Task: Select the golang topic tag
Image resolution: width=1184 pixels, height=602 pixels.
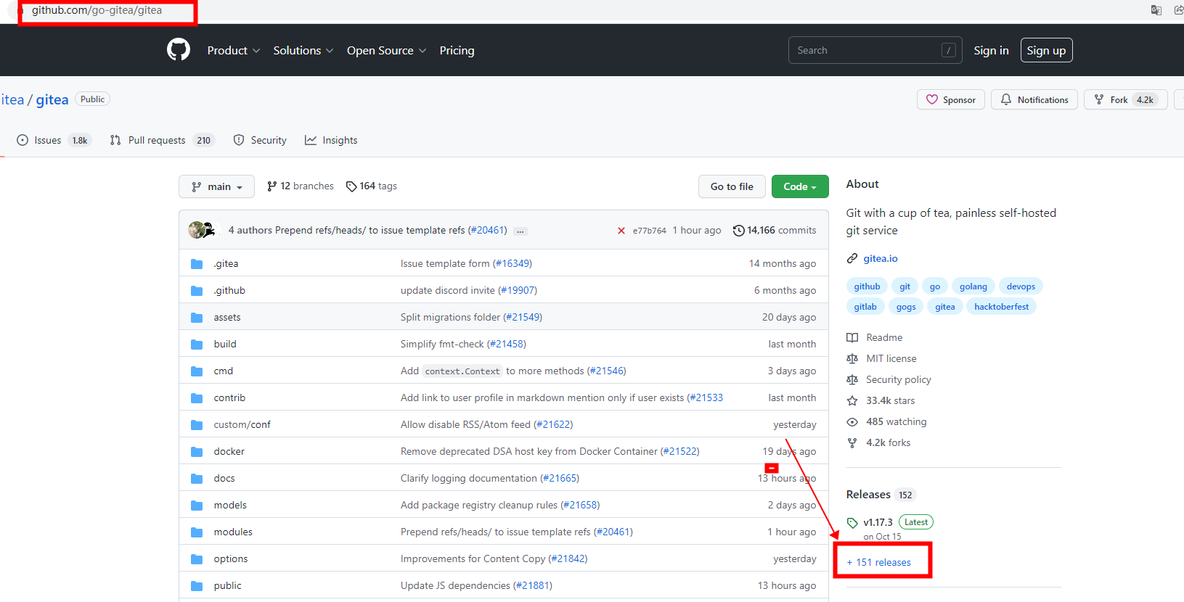Action: coord(973,286)
